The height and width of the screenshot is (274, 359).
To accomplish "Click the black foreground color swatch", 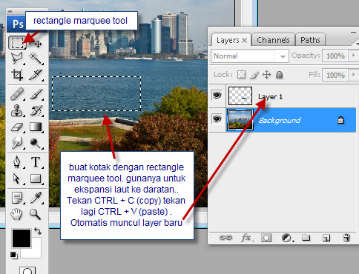I will pos(22,238).
